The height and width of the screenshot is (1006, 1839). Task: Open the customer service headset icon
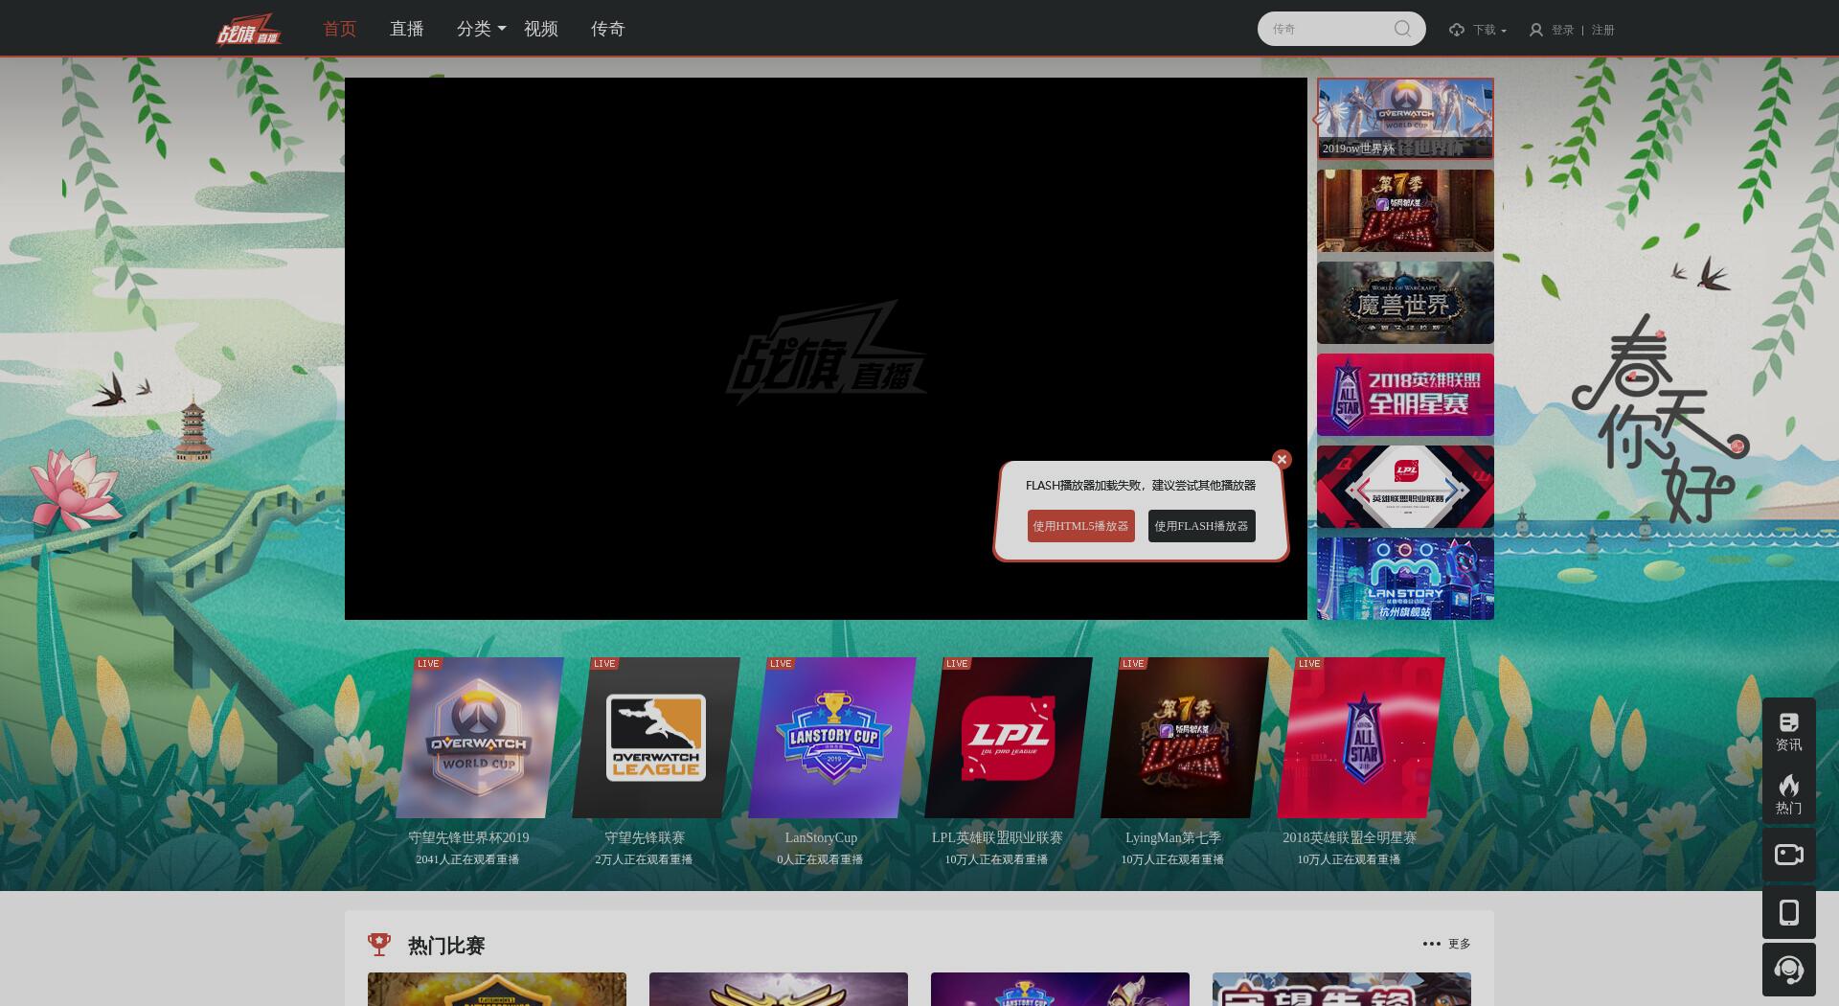(x=1788, y=970)
